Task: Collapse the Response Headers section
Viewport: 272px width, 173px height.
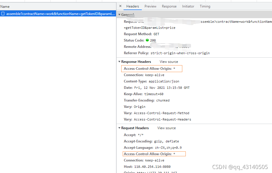Action: (119, 62)
